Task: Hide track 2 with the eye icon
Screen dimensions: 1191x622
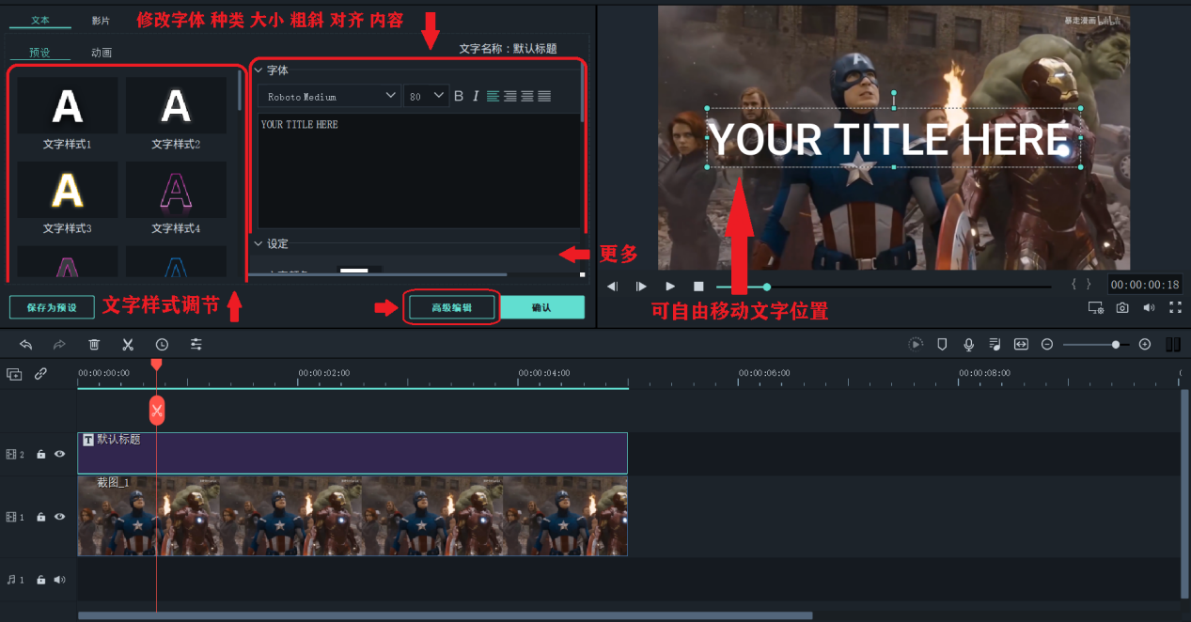Action: pyautogui.click(x=59, y=454)
